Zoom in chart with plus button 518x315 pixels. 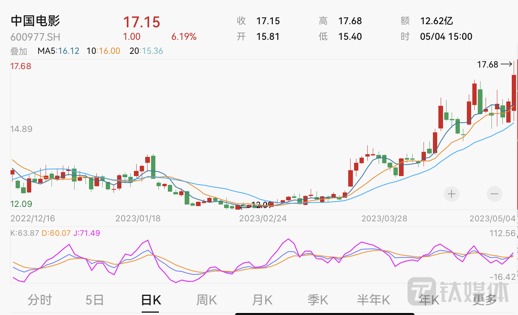[452, 194]
